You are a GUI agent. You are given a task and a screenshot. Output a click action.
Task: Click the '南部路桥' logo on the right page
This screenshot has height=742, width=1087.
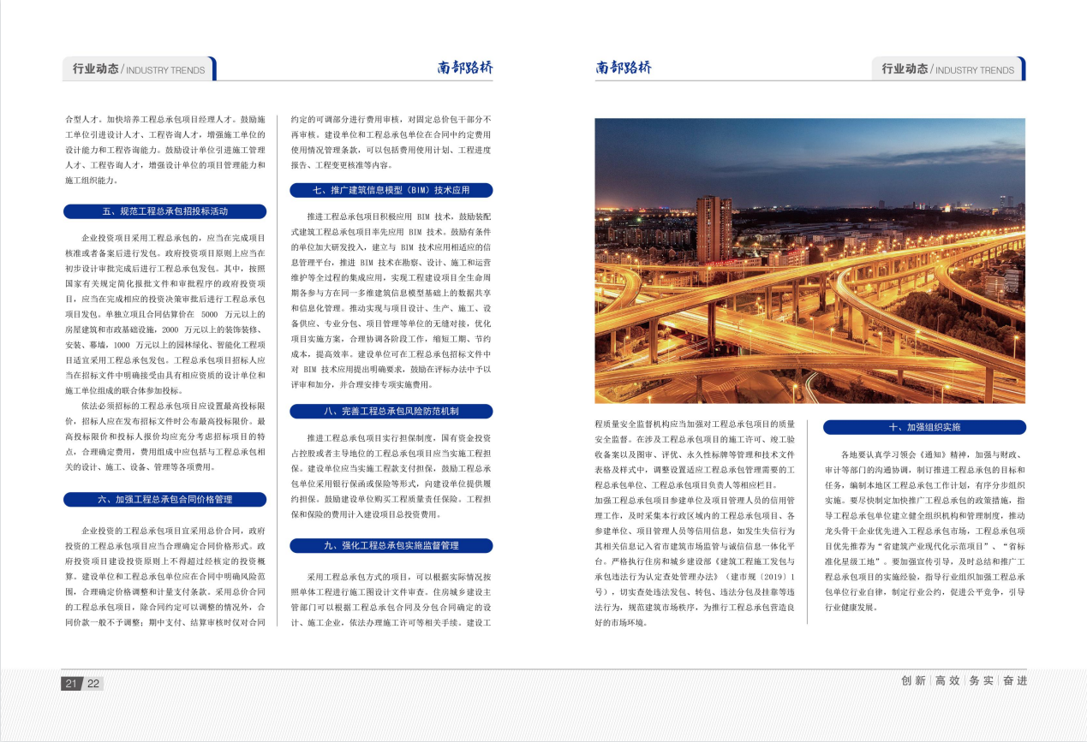[x=624, y=68]
